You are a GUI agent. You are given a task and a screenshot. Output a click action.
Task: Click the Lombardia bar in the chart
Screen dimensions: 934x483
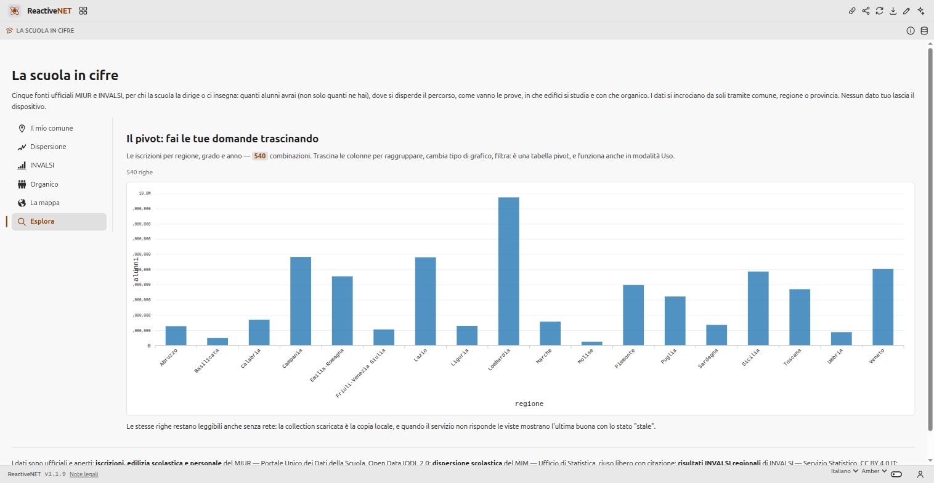508,271
